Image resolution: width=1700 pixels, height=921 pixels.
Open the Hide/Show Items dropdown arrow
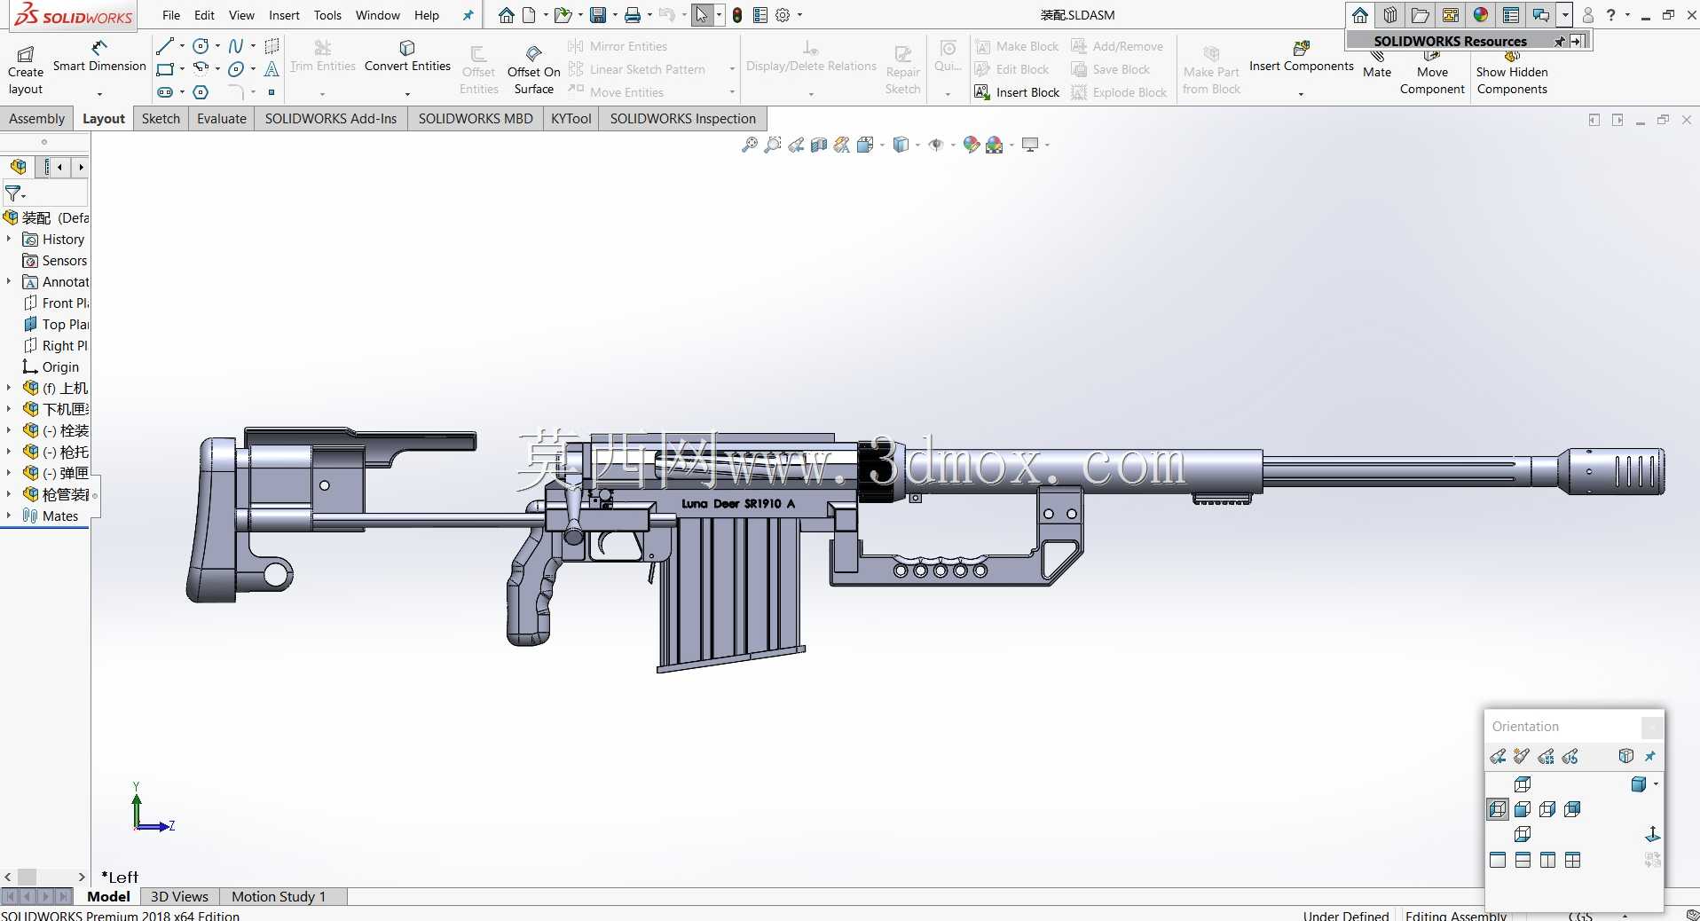(953, 145)
